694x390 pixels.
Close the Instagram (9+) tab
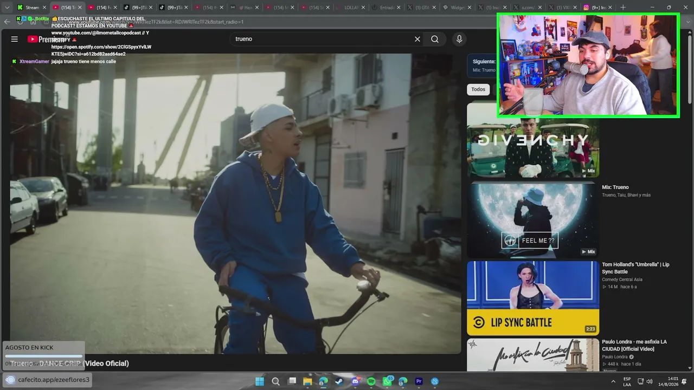[611, 8]
